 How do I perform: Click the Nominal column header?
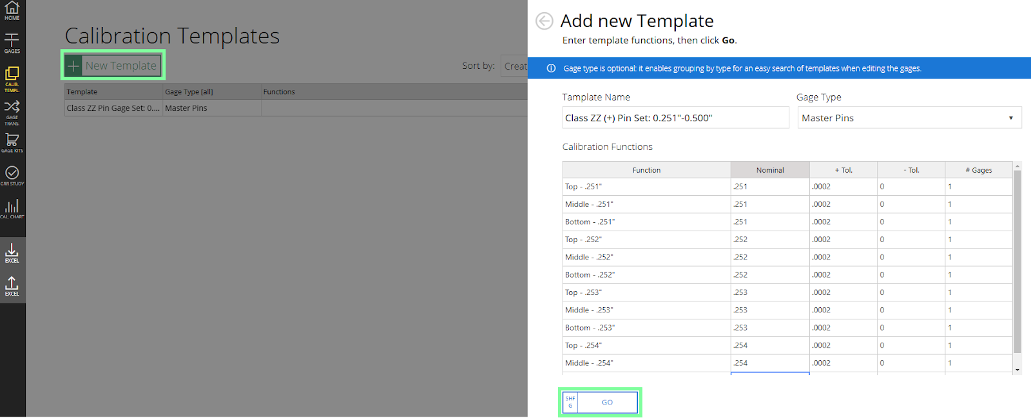pyautogui.click(x=770, y=170)
